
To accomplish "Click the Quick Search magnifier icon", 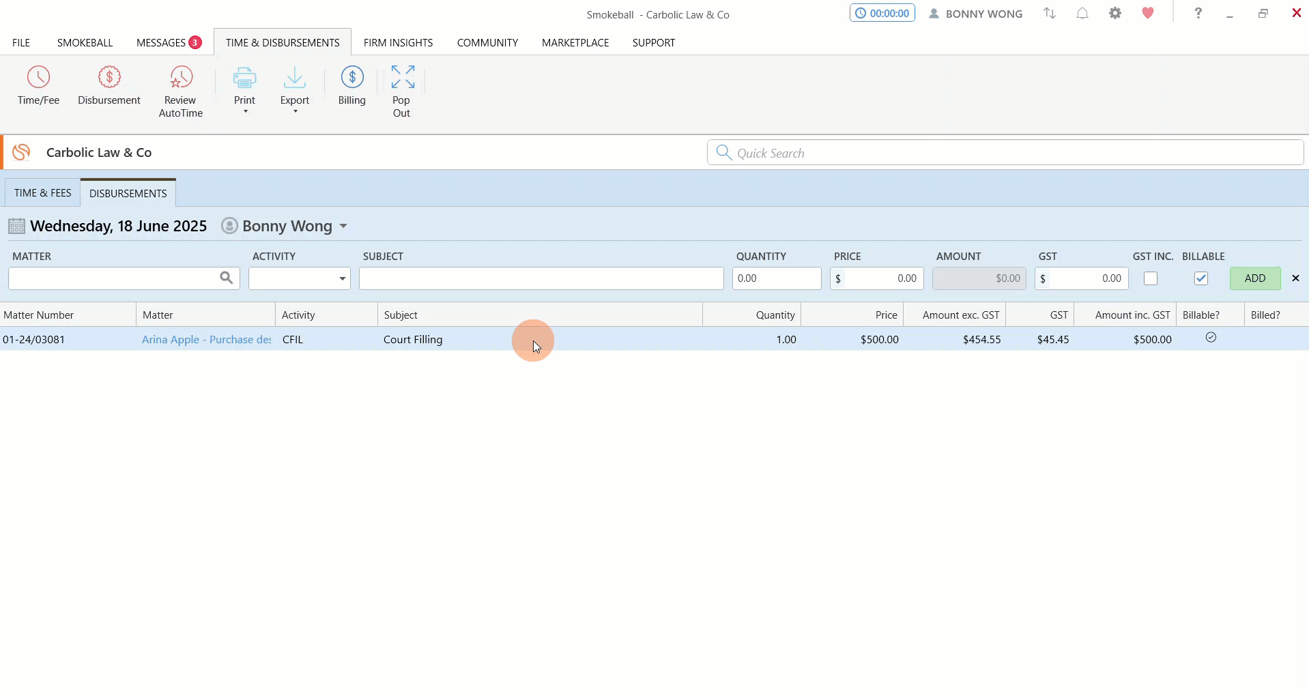I will [723, 152].
